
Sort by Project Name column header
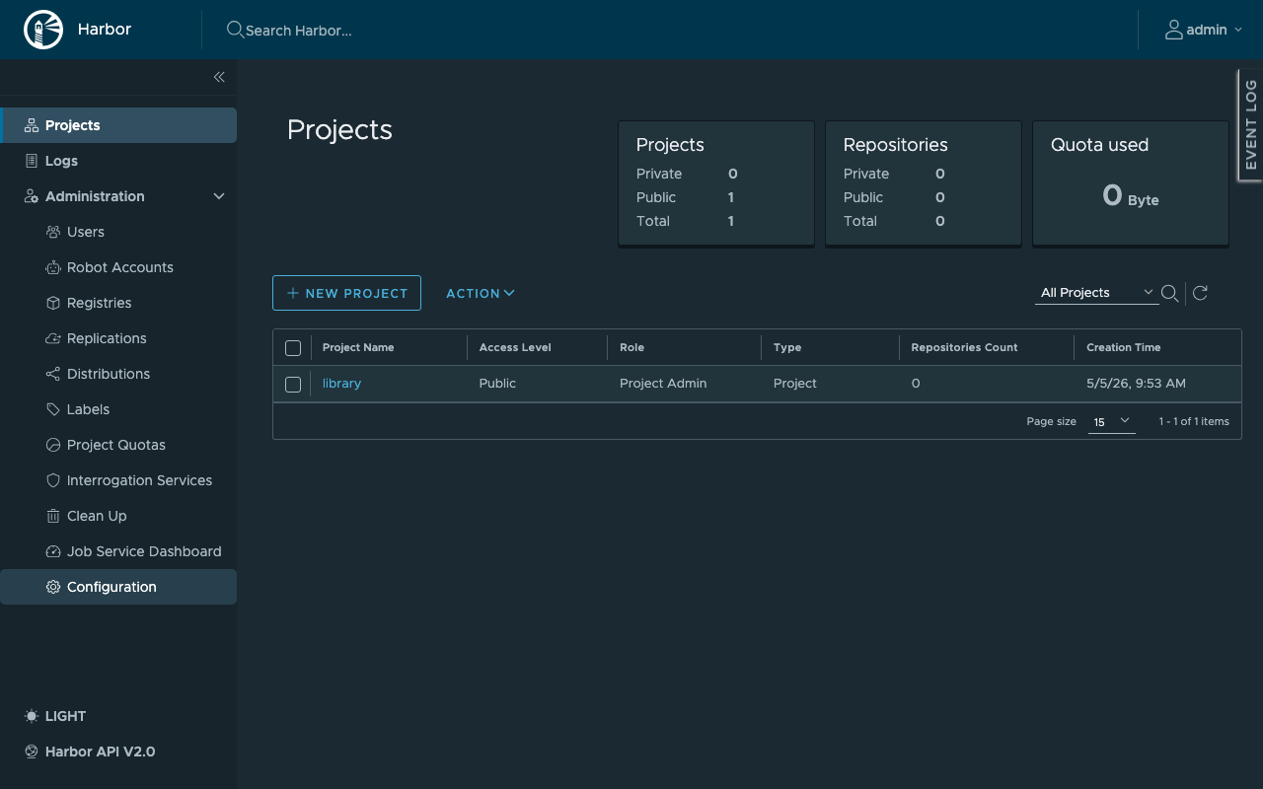coord(358,347)
